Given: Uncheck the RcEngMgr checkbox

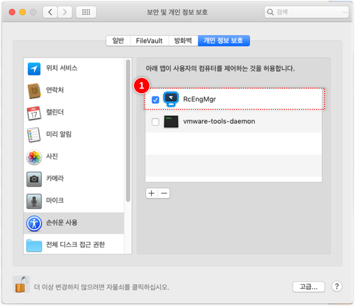Looking at the screenshot, I should click(x=155, y=100).
